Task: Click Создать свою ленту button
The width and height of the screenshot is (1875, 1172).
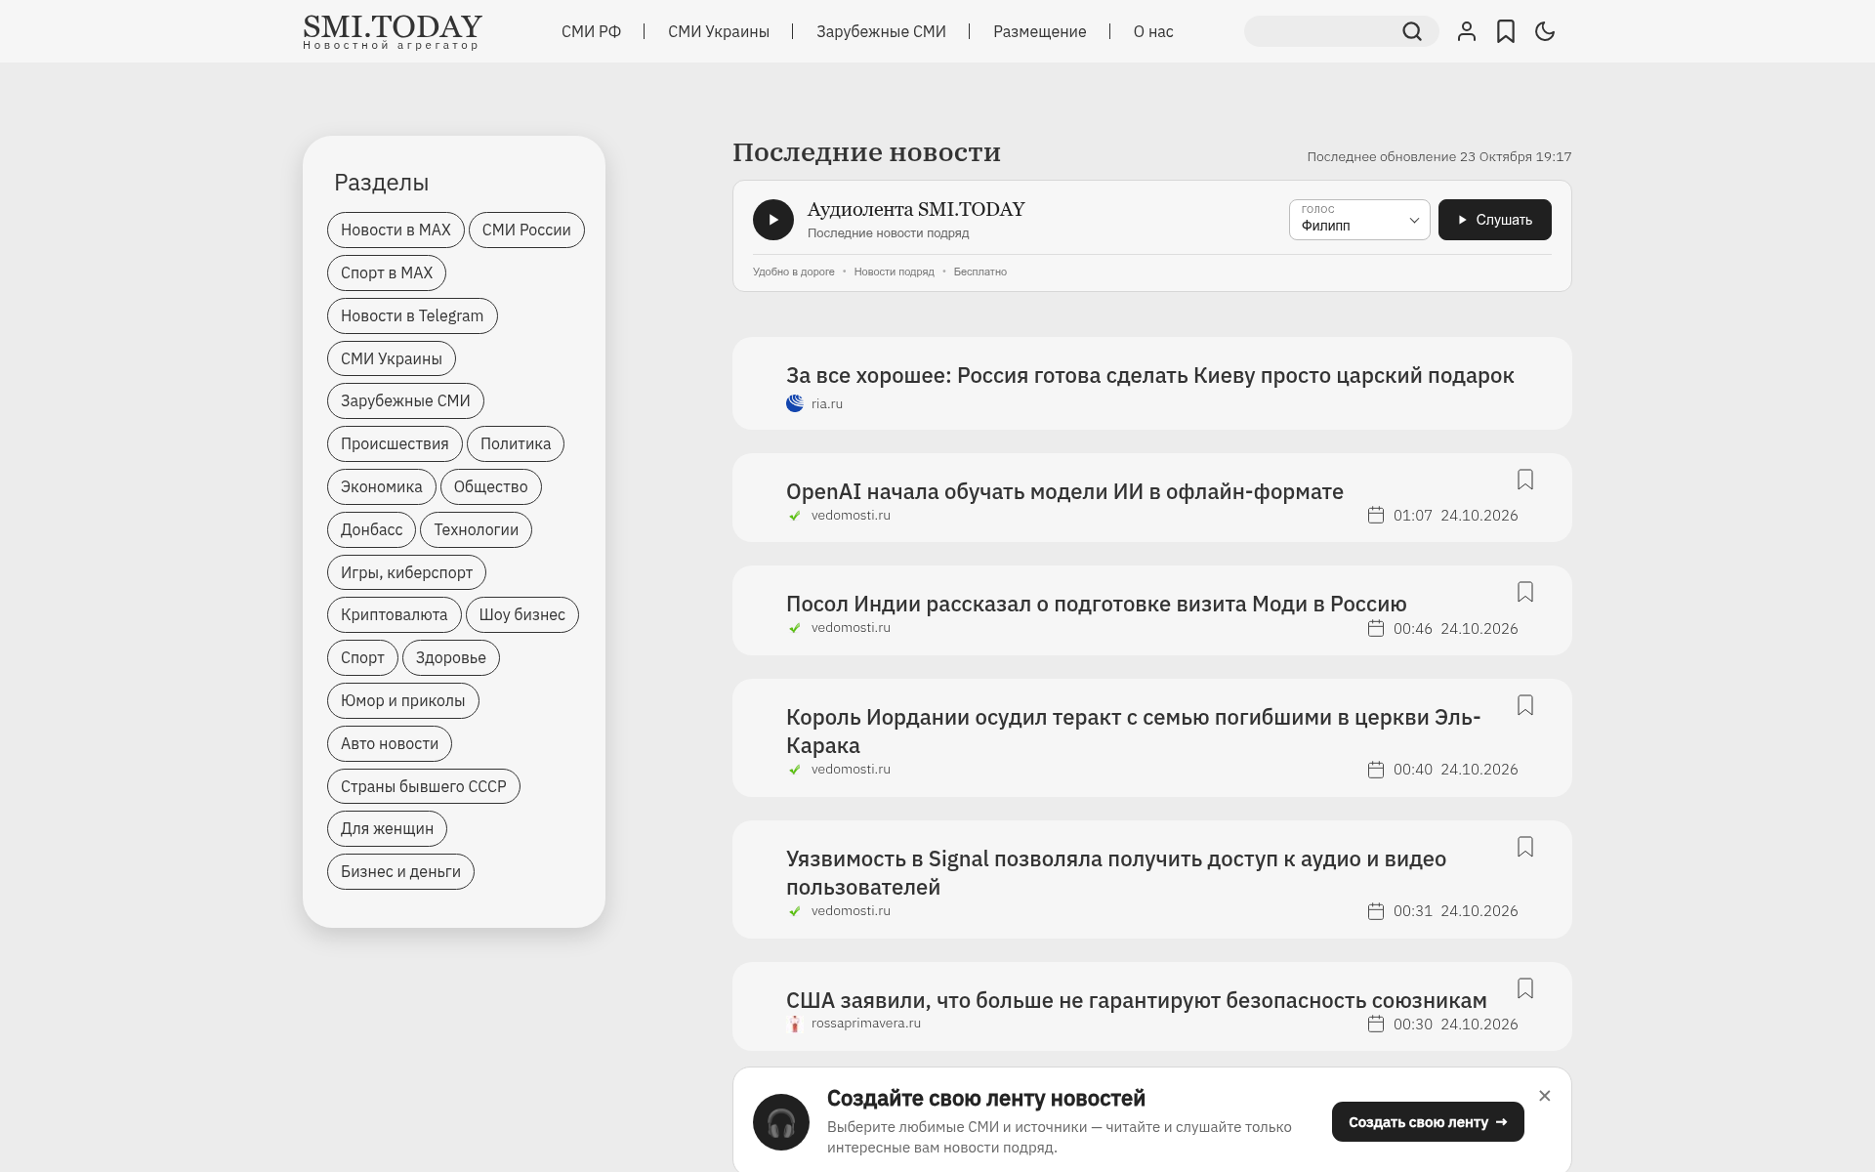Action: [1428, 1122]
